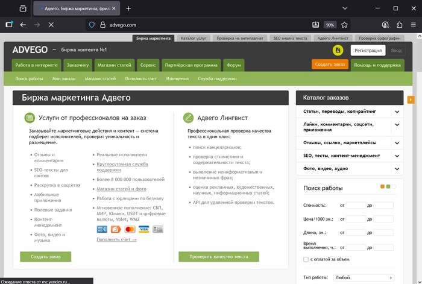
Task: Reset the 90% zoom level badge
Action: tap(330, 25)
